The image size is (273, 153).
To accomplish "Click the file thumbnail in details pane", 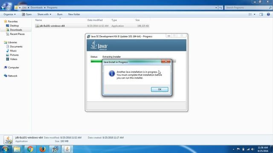I will point(8,140).
